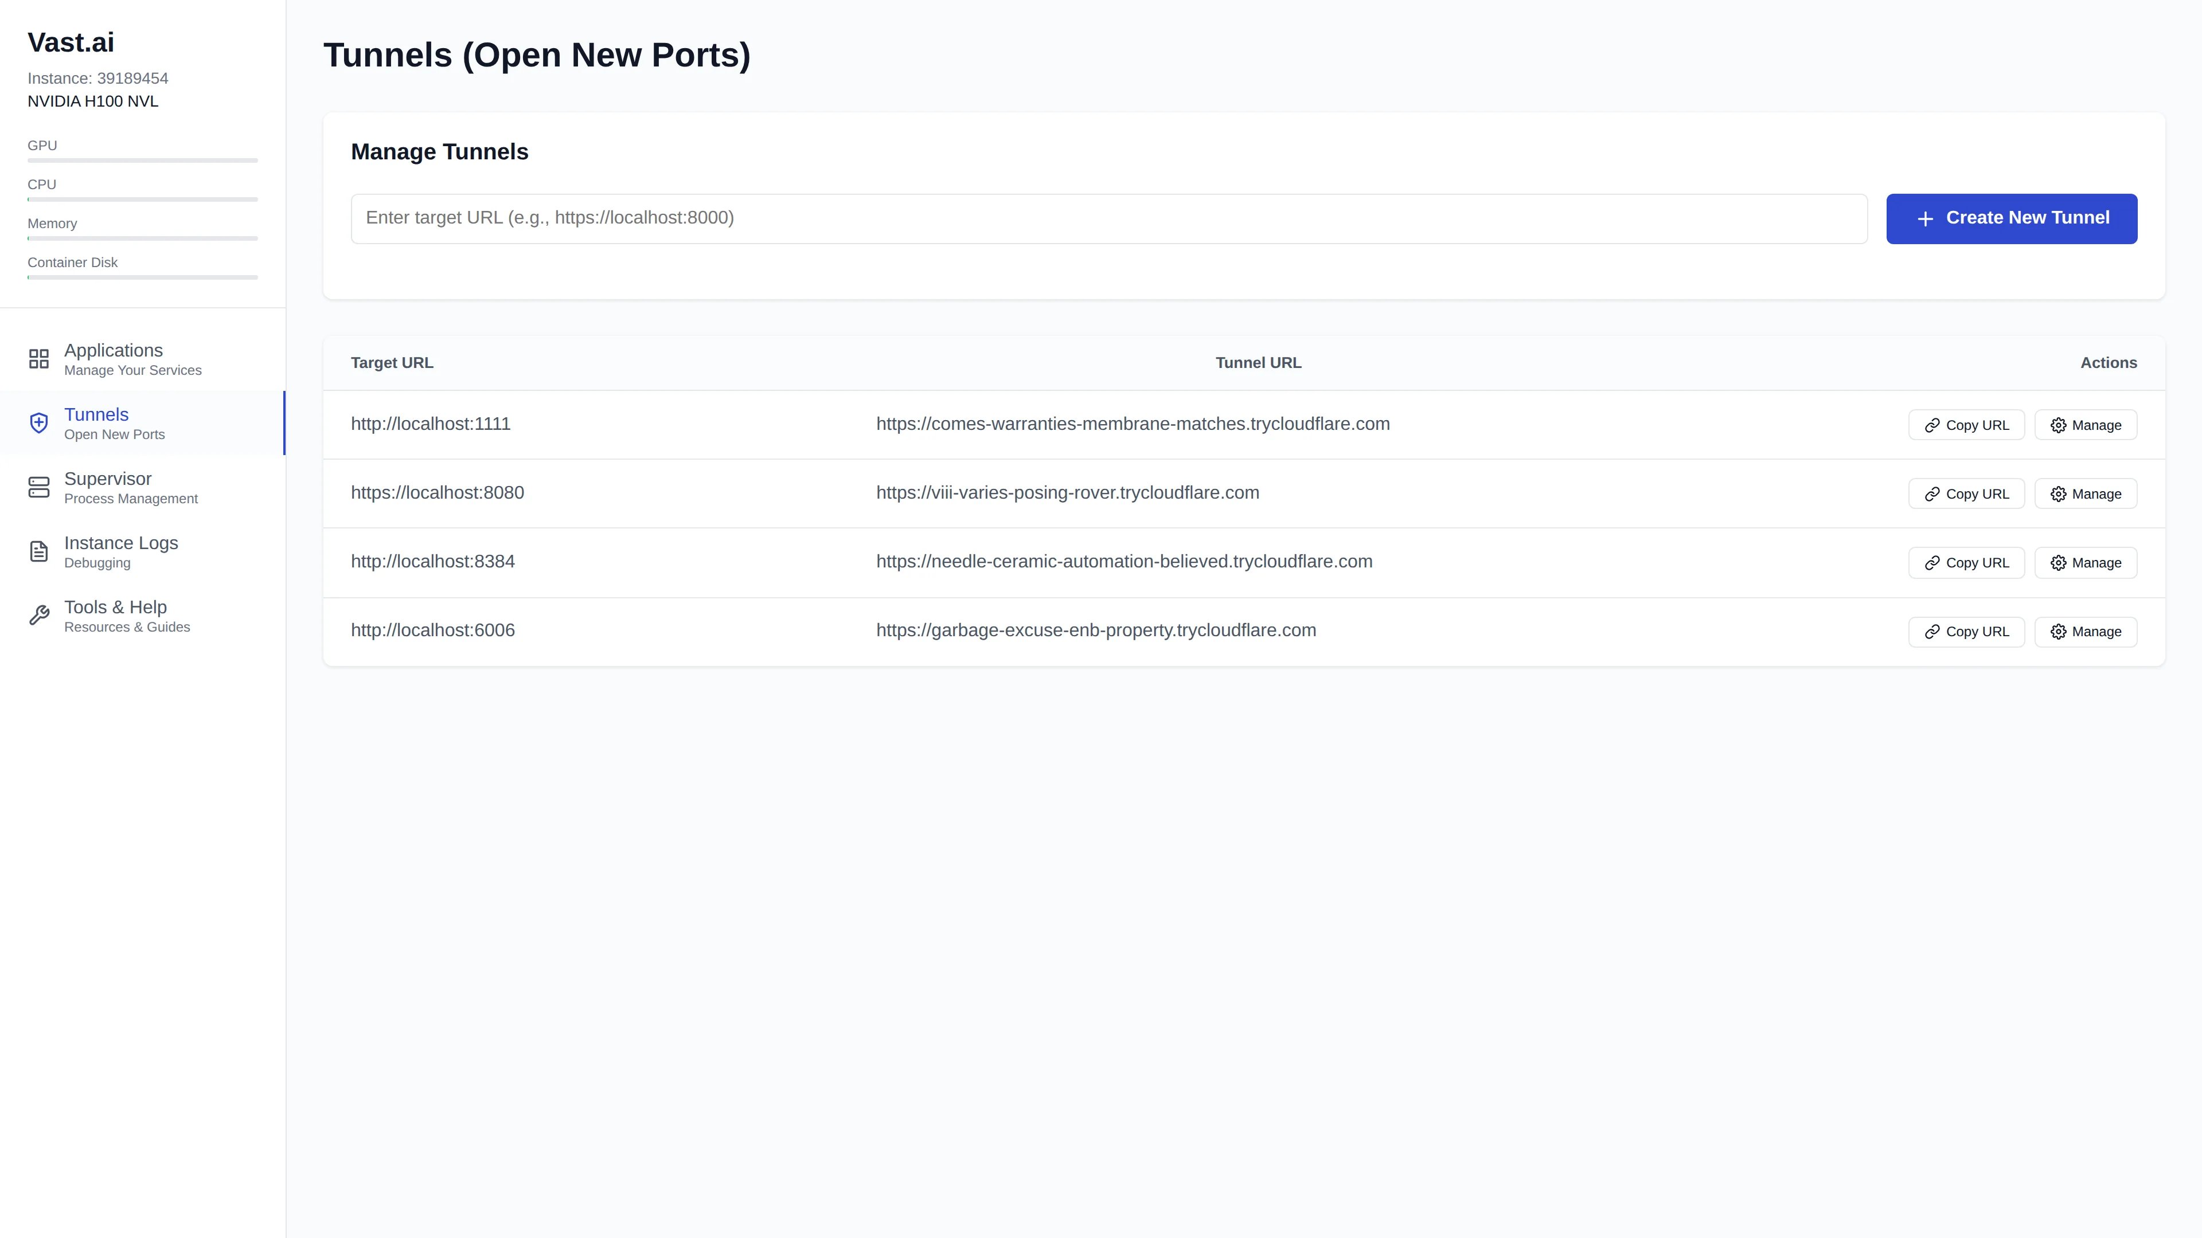Click gear icon for localhost:1111 Manage

coord(2059,425)
